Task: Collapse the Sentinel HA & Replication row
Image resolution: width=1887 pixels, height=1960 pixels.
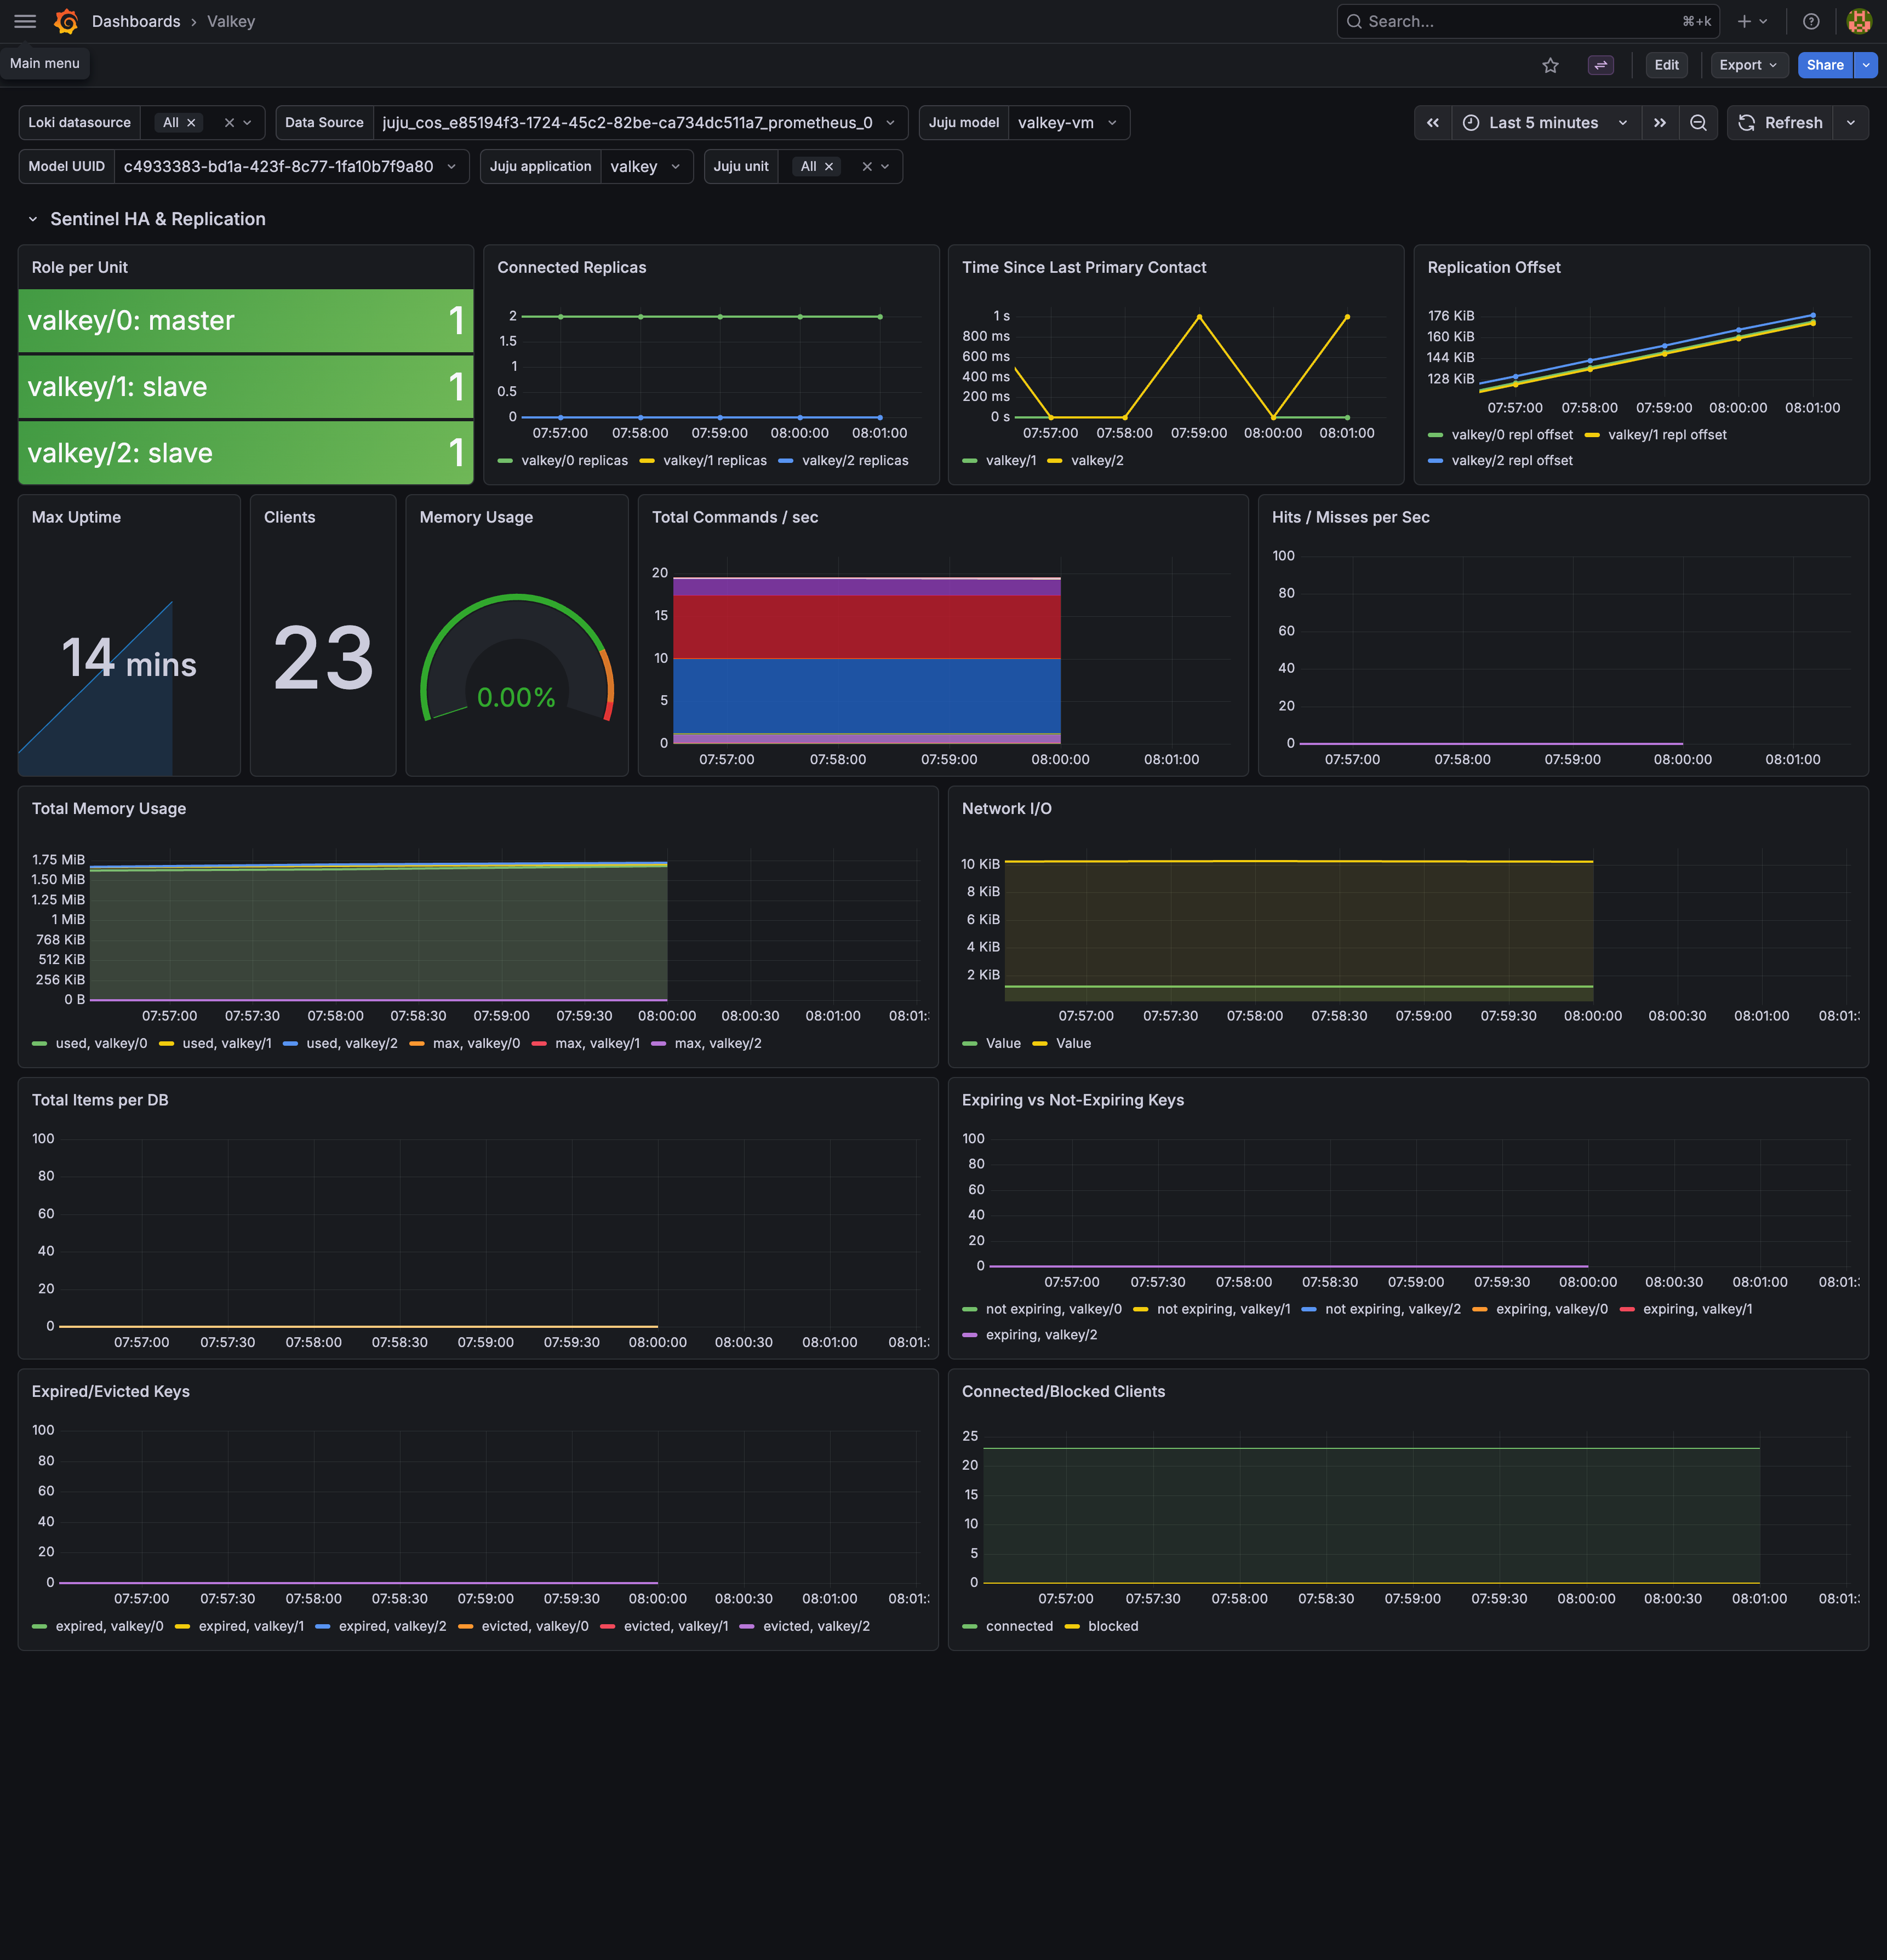Action: pos(33,219)
